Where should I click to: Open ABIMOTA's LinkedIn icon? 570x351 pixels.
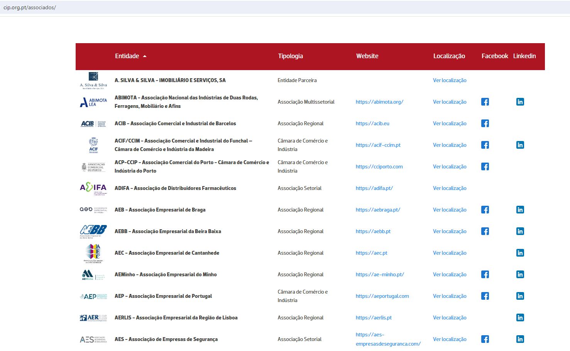pyautogui.click(x=520, y=102)
